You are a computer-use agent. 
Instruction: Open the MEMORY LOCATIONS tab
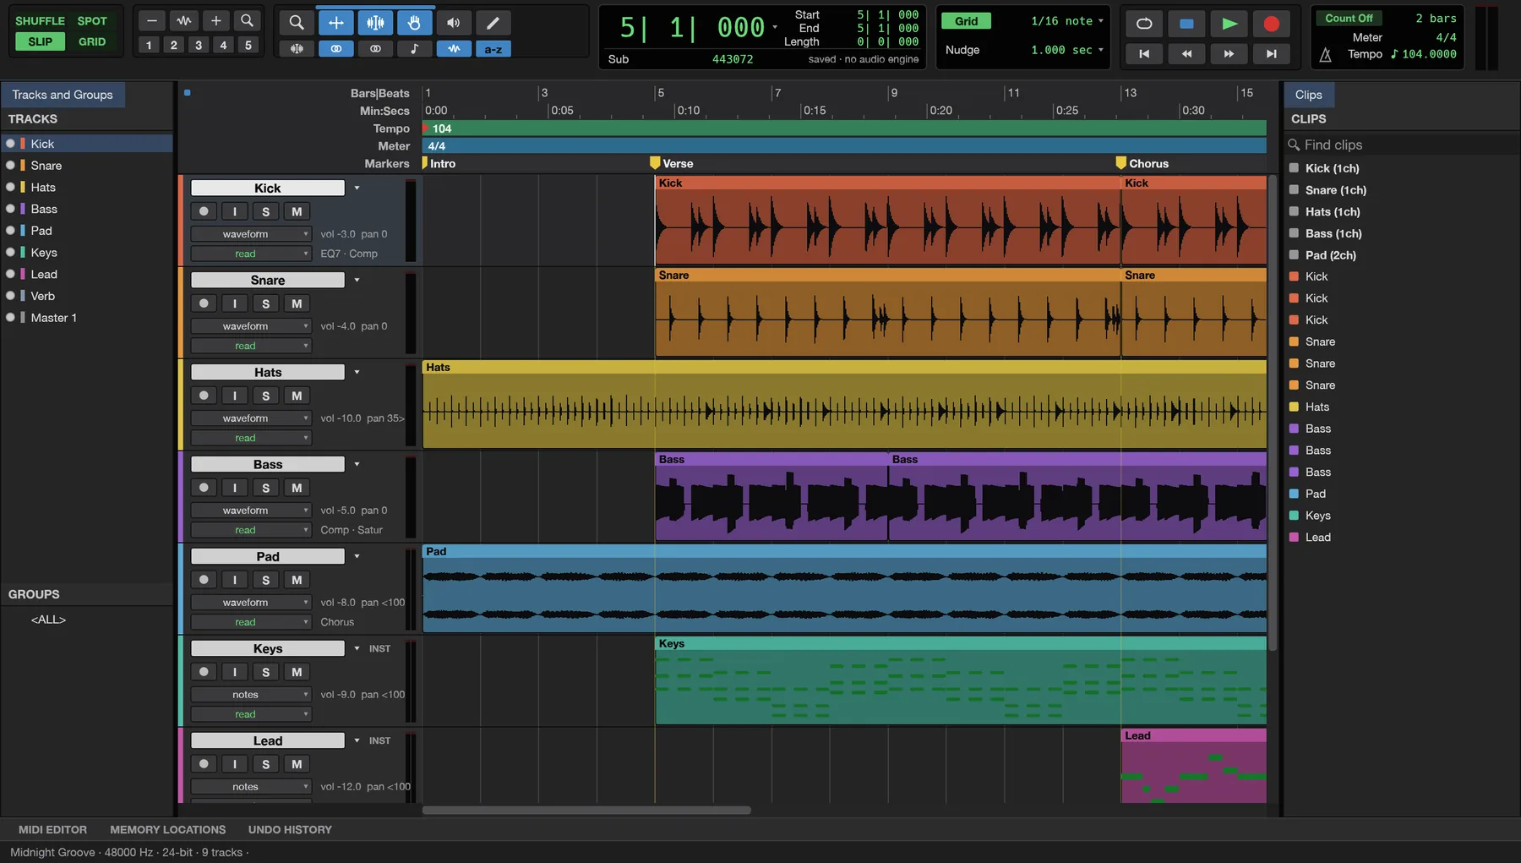pyautogui.click(x=167, y=830)
